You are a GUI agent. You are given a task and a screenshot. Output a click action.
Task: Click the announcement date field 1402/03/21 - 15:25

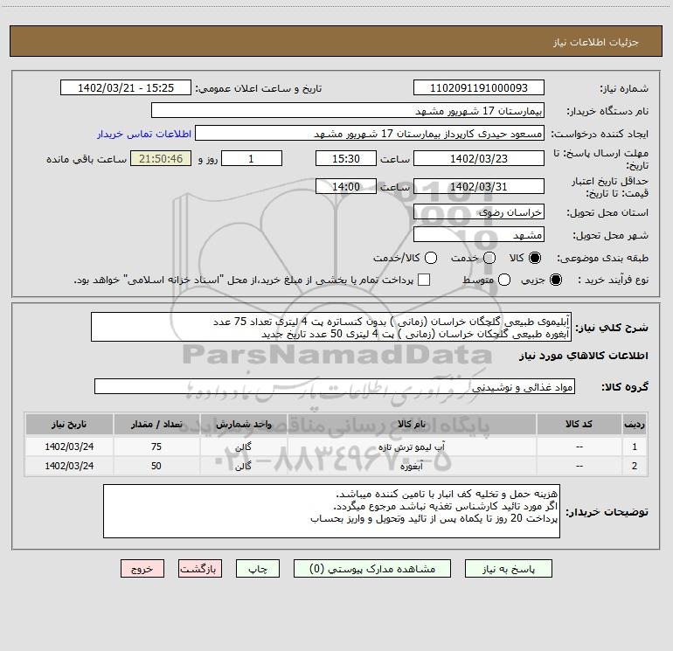126,88
